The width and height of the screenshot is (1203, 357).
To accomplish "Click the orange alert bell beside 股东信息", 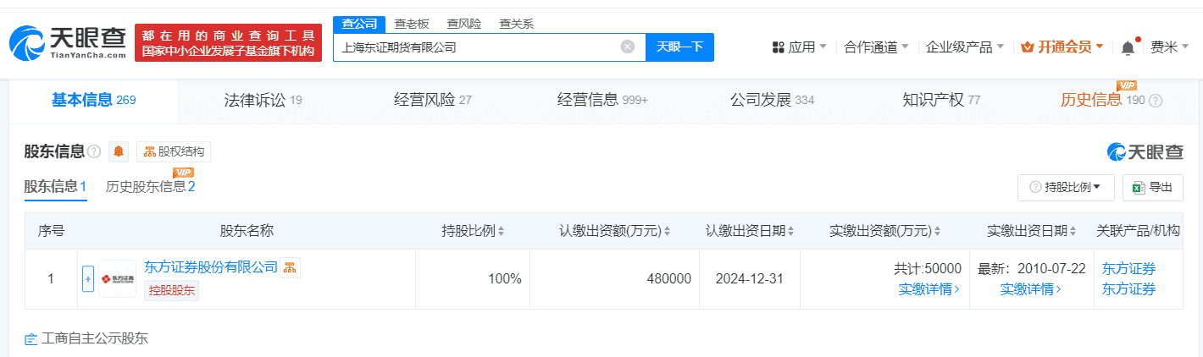I will pyautogui.click(x=119, y=151).
